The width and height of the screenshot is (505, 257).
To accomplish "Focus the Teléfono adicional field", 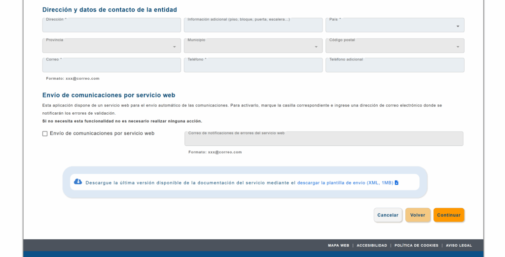I will [395, 66].
